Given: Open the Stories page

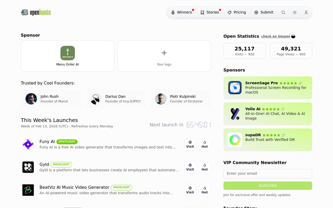Looking at the screenshot, I should pos(210,12).
